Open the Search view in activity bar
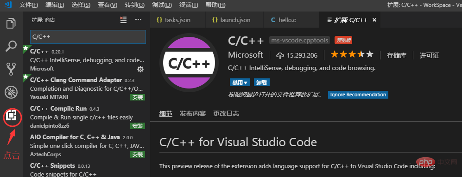The height and width of the screenshot is (177, 462). 11,46
